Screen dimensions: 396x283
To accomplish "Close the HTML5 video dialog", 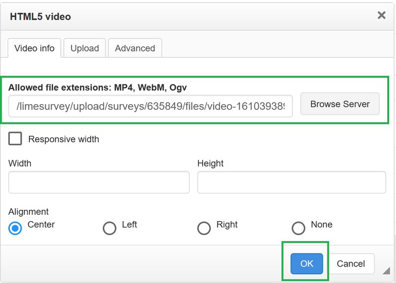I will 382,15.
